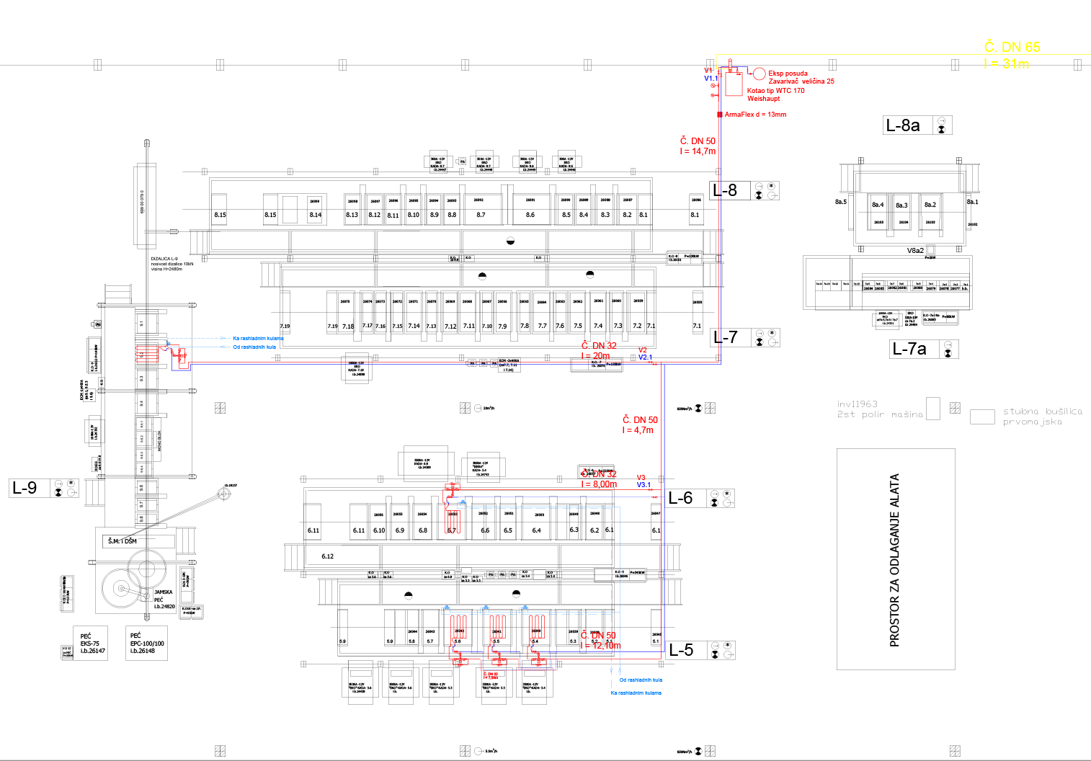Select the PEĆ EKS-75 furnace box
Image resolution: width=1091 pixels, height=761 pixels.
(90, 644)
